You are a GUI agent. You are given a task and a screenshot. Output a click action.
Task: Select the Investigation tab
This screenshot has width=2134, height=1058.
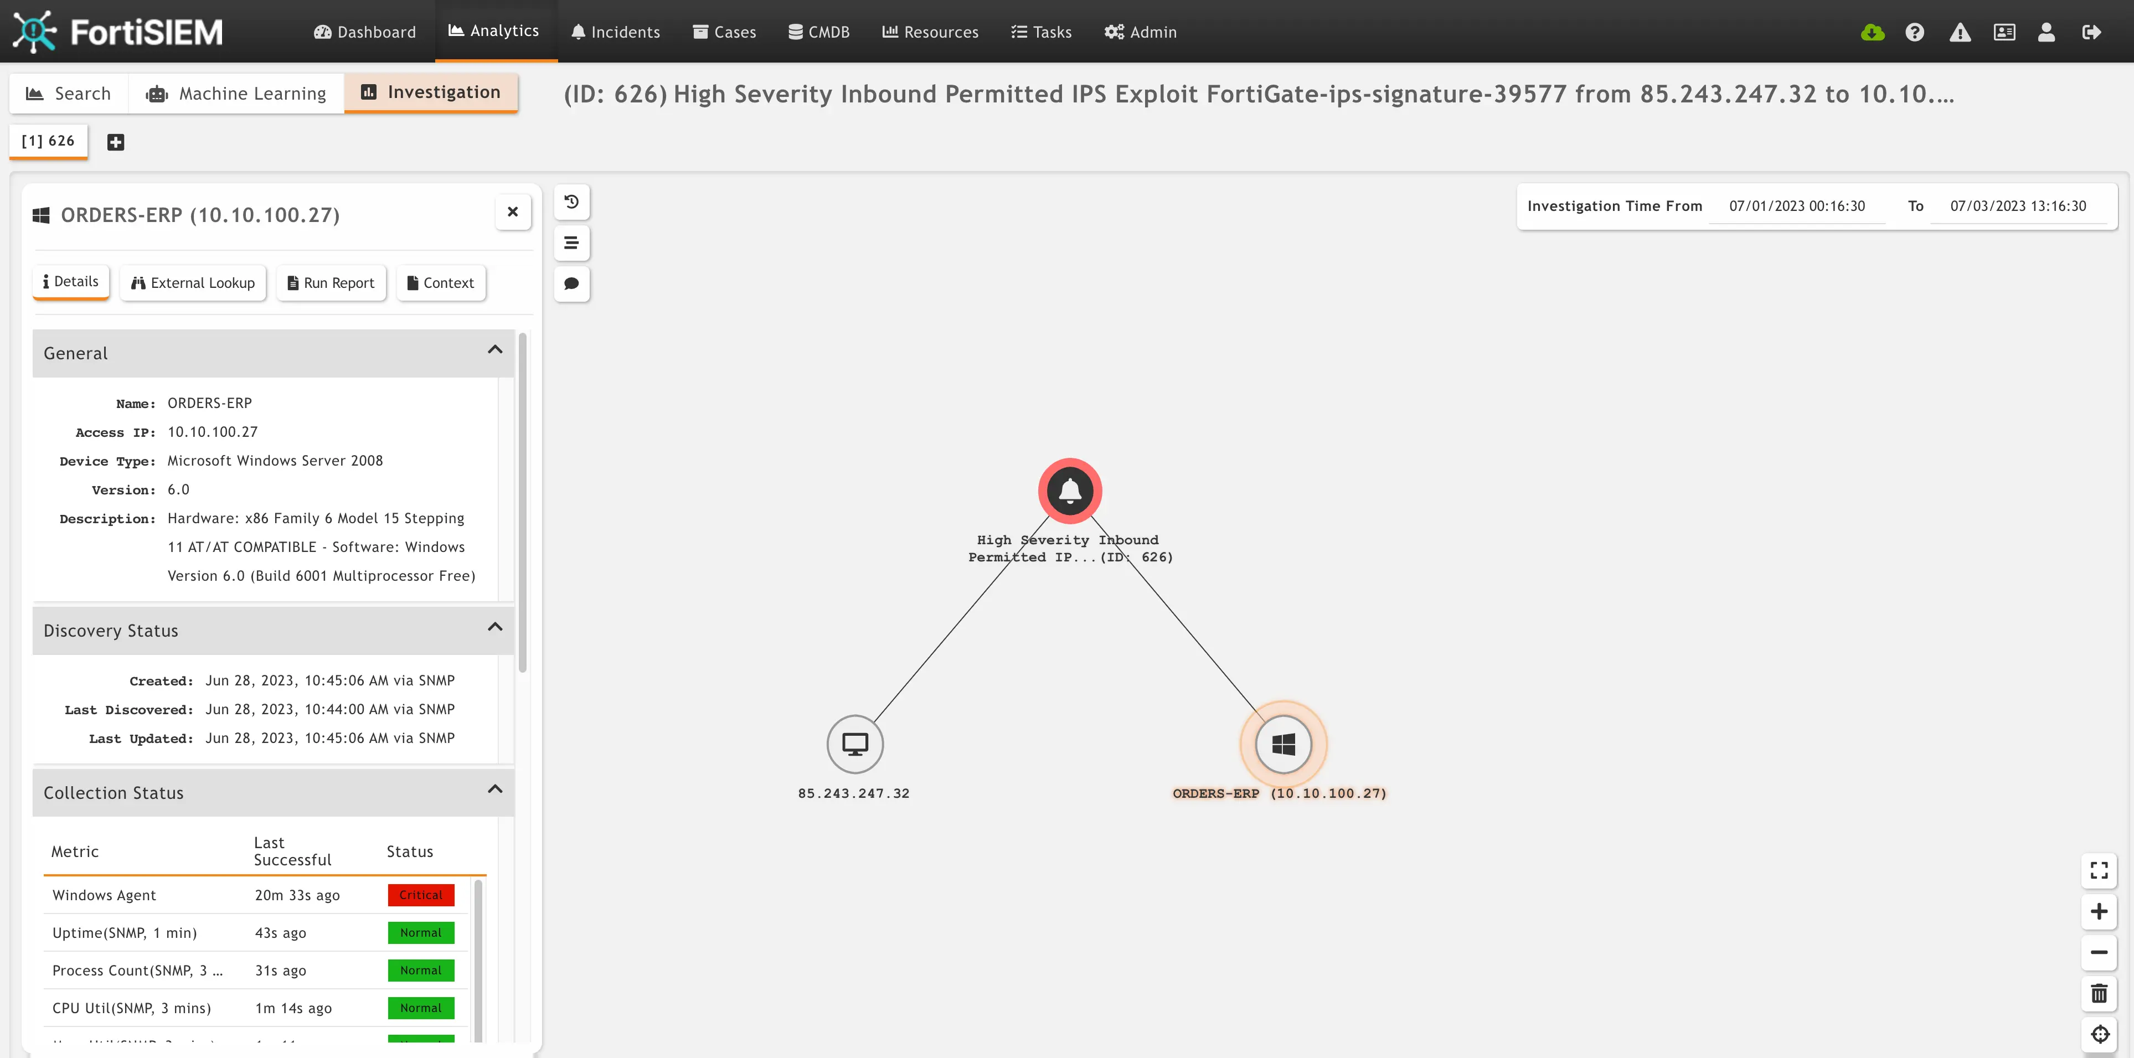(431, 93)
